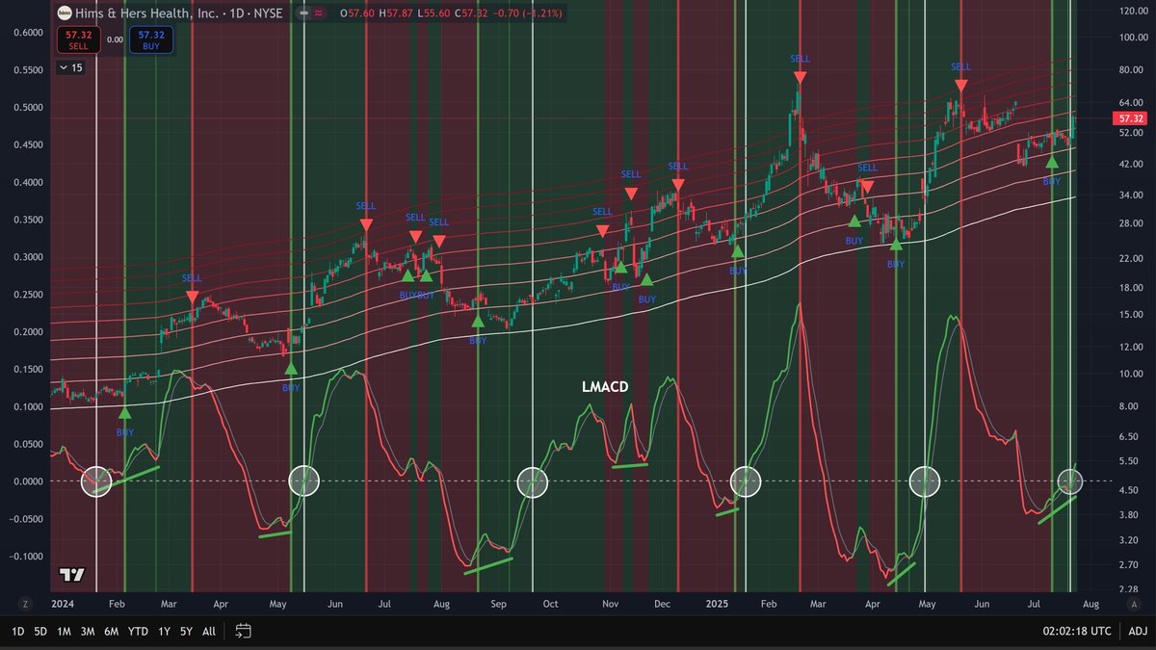
Task: Expand the collapsed 15 indicators list
Action: pyautogui.click(x=70, y=67)
